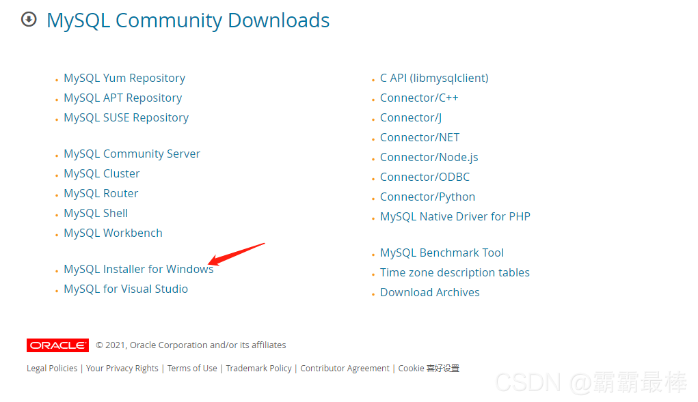The height and width of the screenshot is (402, 698).
Task: Open the MySQL Workbench link
Action: 113,233
